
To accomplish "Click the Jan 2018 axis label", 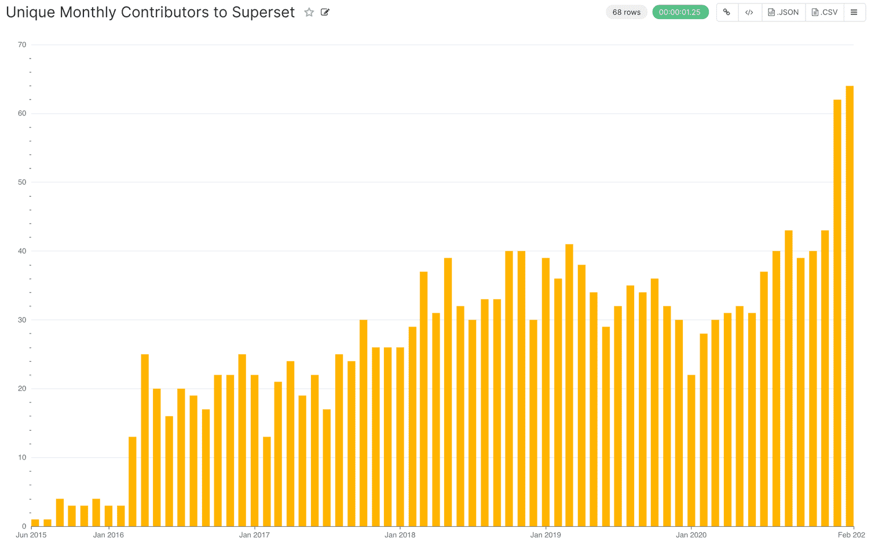I will click(400, 535).
